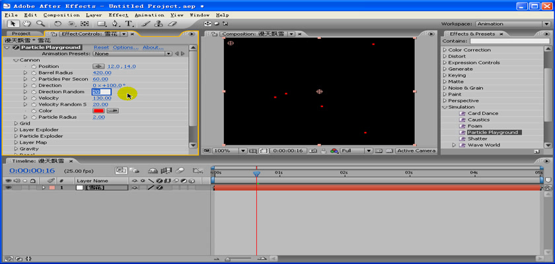Click the Live Update timeline icon
The height and width of the screenshot is (264, 555).
tap(122, 170)
